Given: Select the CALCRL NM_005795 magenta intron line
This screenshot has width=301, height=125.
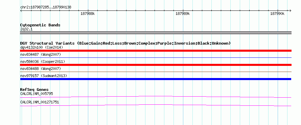Looking at the screenshot, I should tap(156, 97).
